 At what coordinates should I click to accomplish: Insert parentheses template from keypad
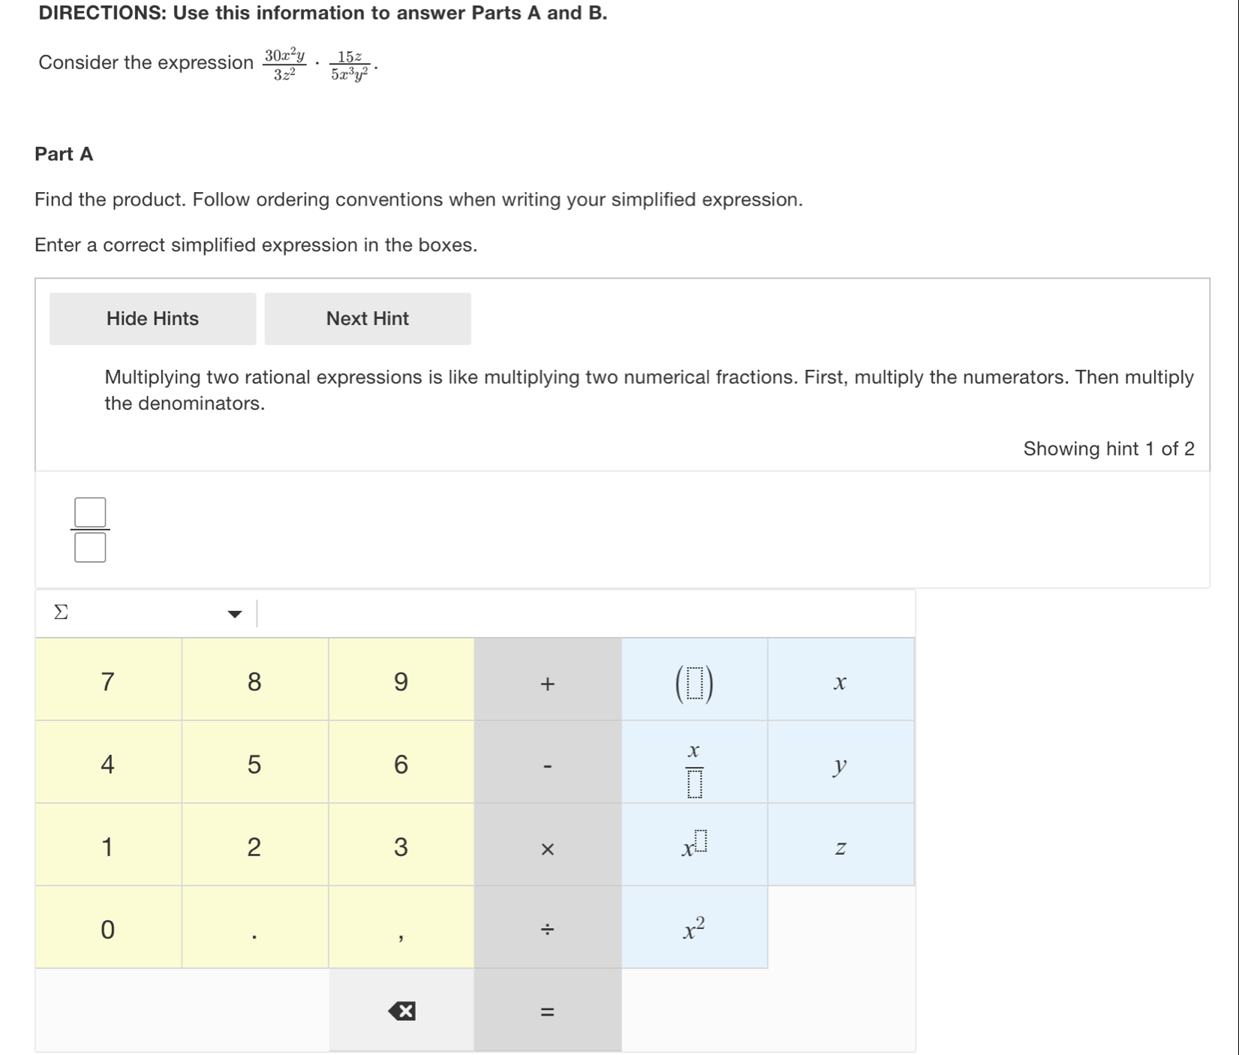pyautogui.click(x=694, y=683)
